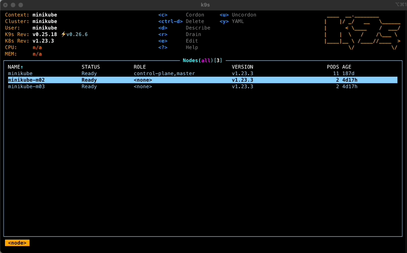Maximize the k9s terminal window
Screen dimensions: 407x253
[x=21, y=5]
